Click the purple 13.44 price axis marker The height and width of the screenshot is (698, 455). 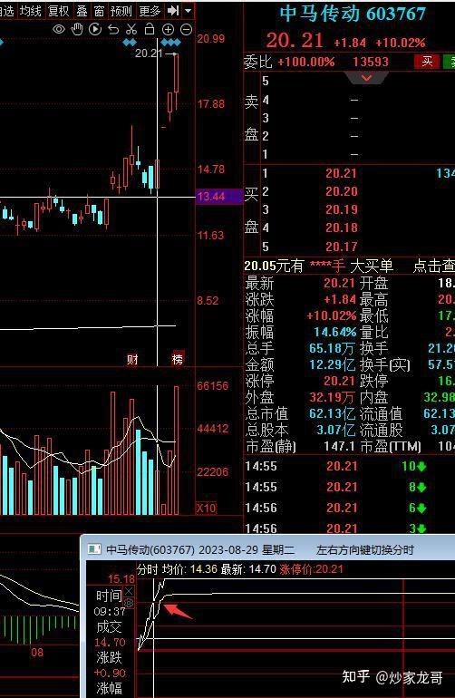[219, 197]
